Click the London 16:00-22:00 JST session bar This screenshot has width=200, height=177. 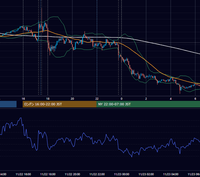[x=59, y=104]
